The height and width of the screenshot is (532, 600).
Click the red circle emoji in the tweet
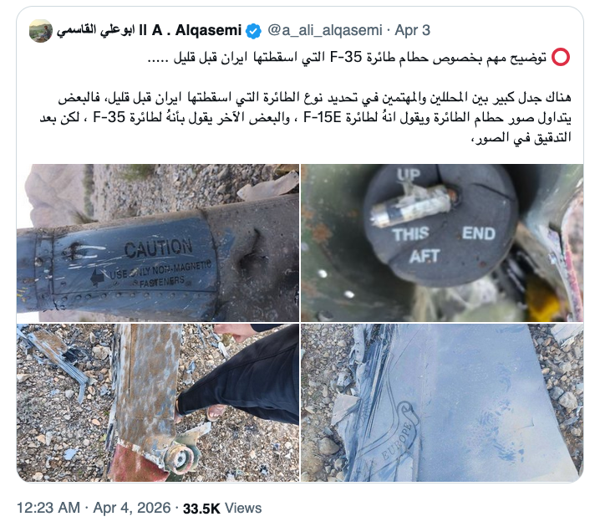coord(561,57)
